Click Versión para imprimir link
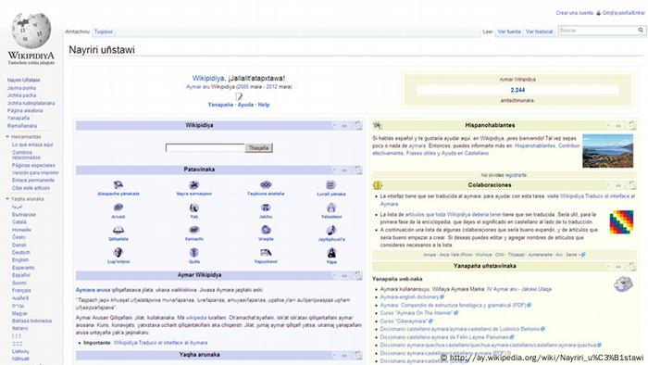The width and height of the screenshot is (648, 365). [x=35, y=173]
